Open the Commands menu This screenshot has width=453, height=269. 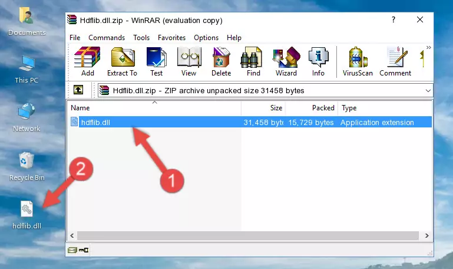107,38
